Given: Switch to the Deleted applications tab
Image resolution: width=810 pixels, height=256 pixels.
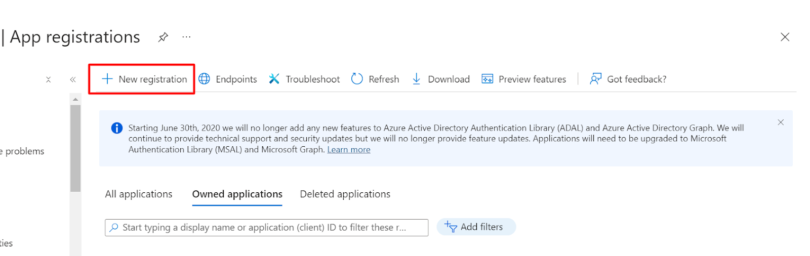Looking at the screenshot, I should [345, 194].
